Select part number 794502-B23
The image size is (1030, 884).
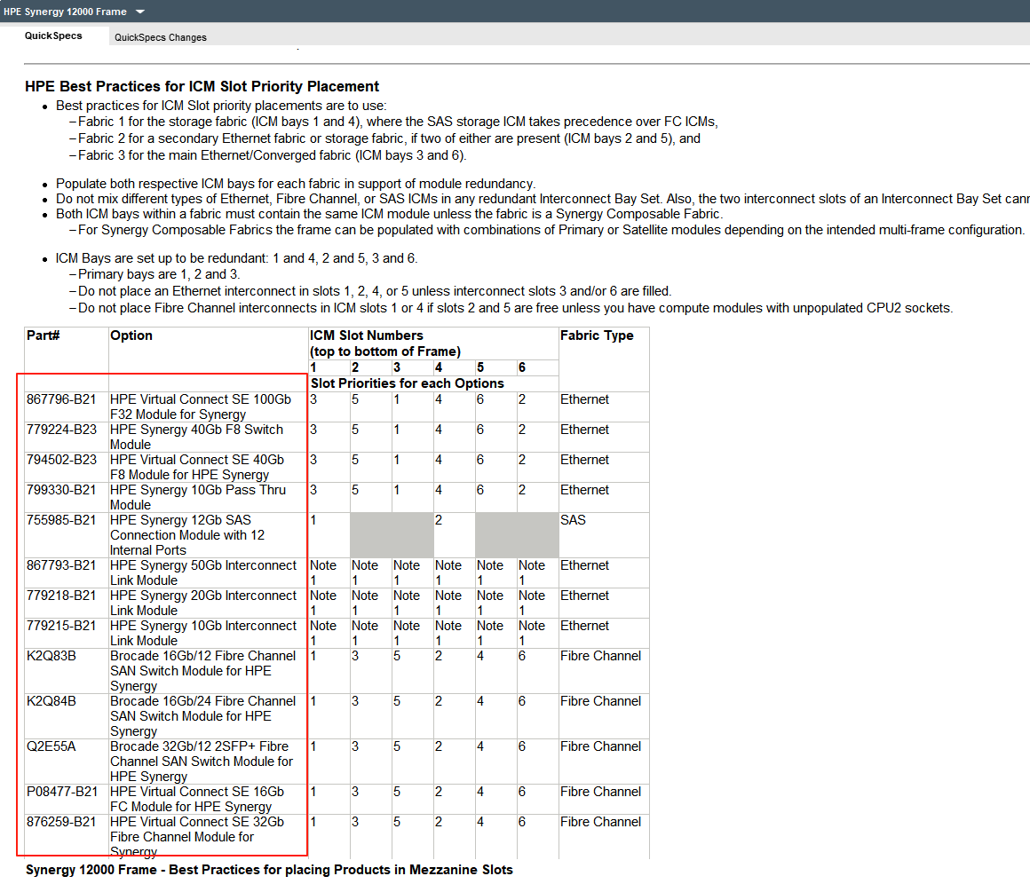pos(62,460)
